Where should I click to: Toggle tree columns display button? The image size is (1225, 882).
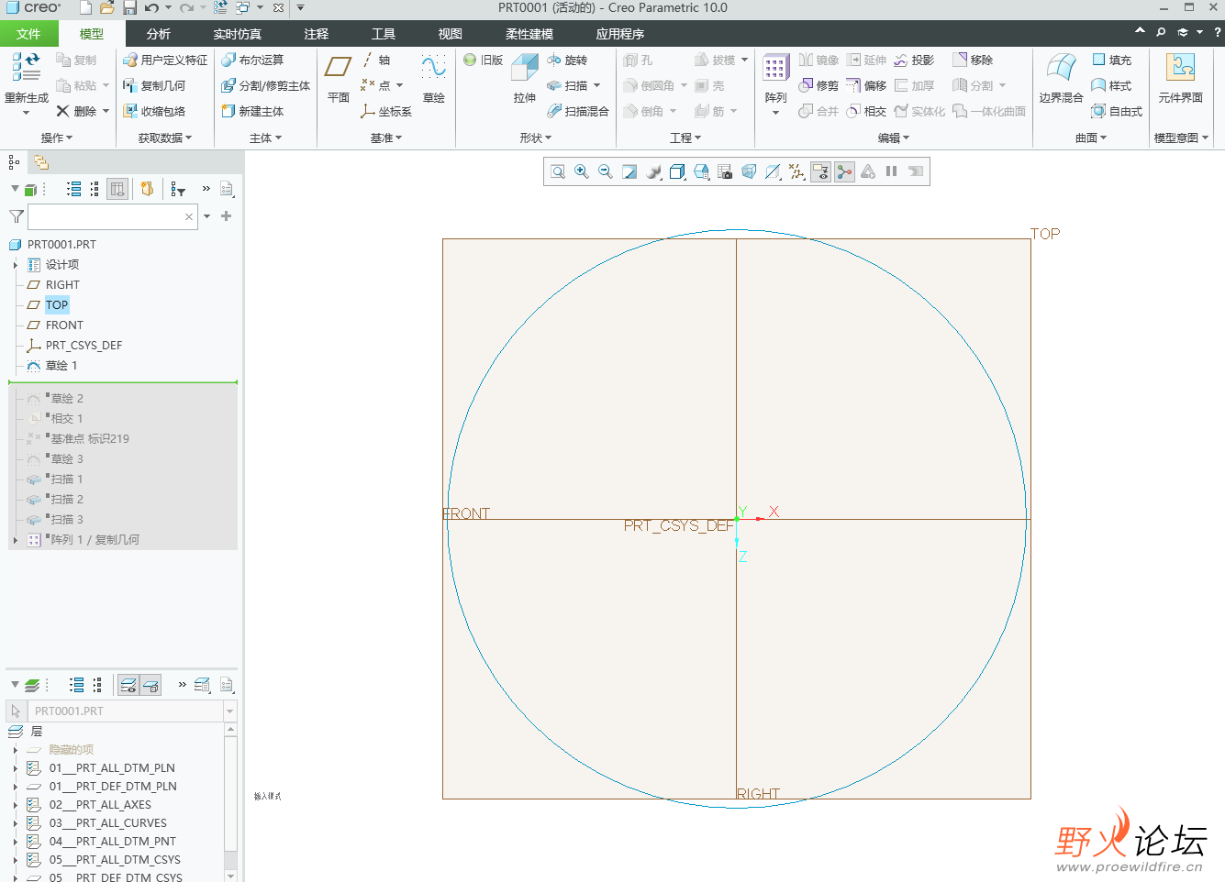[117, 189]
